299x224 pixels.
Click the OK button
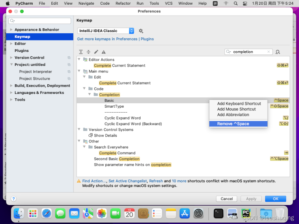coord(276,199)
